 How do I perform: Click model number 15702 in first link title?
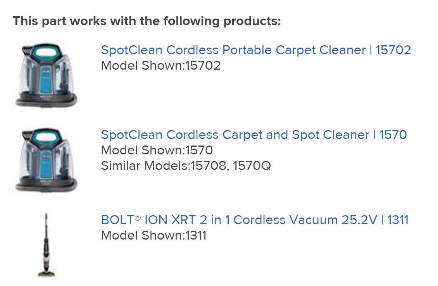393,50
